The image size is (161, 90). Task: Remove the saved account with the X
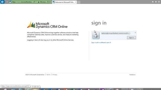[x=135, y=32]
